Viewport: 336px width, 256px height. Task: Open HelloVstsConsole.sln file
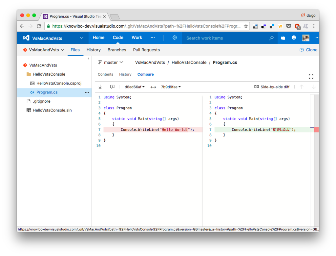(x=52, y=110)
